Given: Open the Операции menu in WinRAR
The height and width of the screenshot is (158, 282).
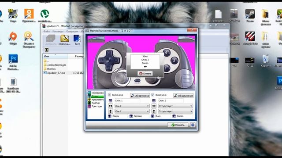Looking at the screenshot, I should [x=72, y=31].
